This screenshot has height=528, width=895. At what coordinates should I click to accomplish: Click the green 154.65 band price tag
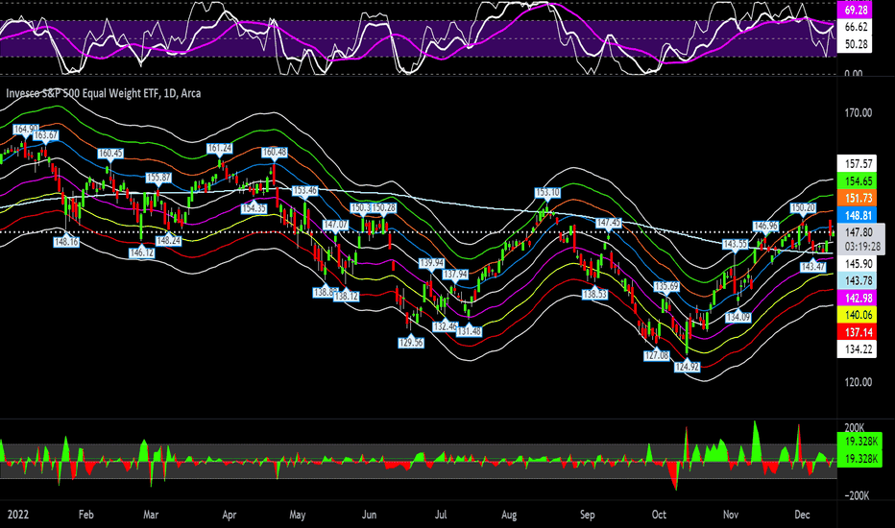point(857,180)
